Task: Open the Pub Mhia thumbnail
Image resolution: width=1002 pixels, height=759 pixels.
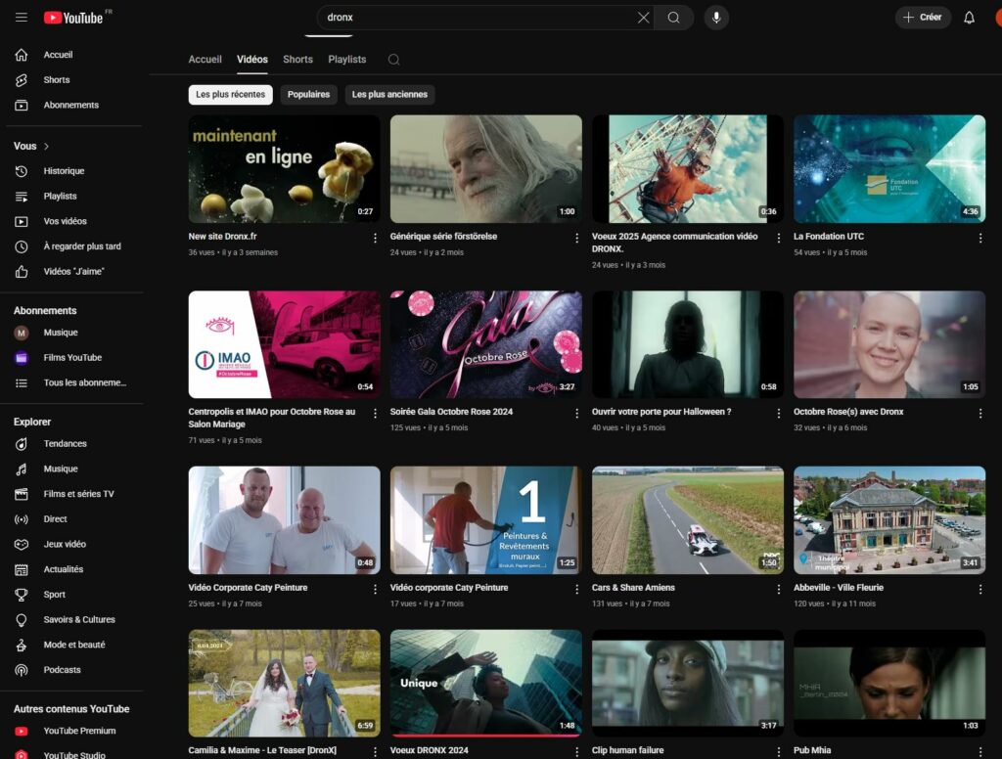Action: [889, 683]
